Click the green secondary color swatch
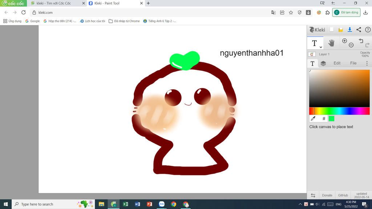The height and width of the screenshot is (209, 372). (x=331, y=119)
